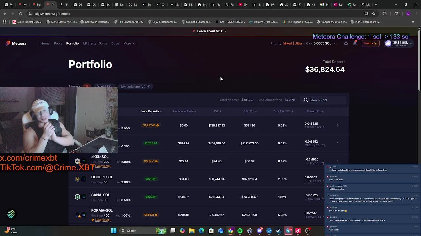Open the Skate Mental Skate bookmark

27,22
